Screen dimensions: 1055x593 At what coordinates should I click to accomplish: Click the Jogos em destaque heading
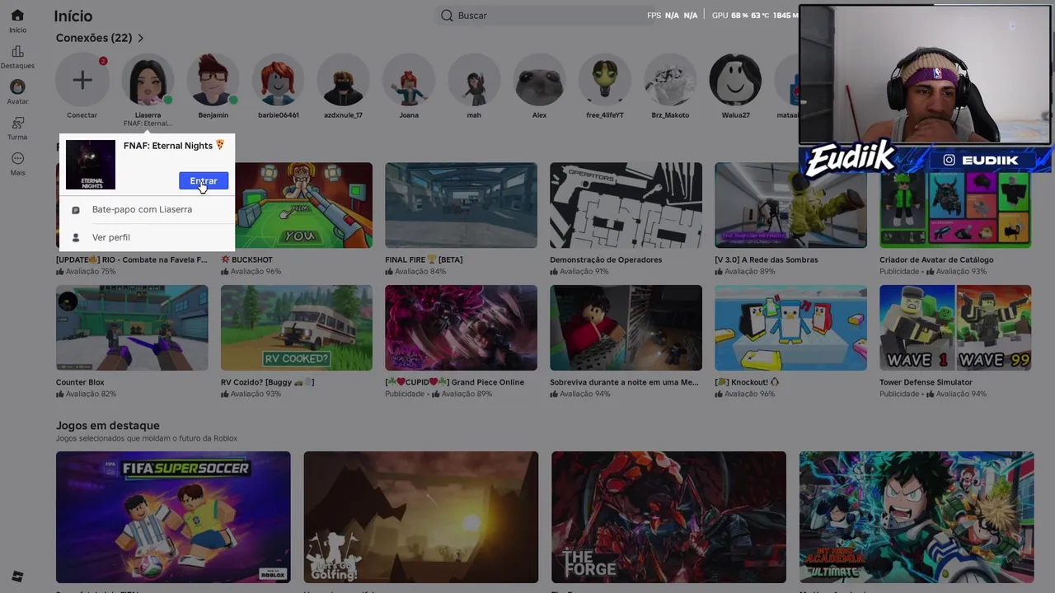click(x=107, y=426)
